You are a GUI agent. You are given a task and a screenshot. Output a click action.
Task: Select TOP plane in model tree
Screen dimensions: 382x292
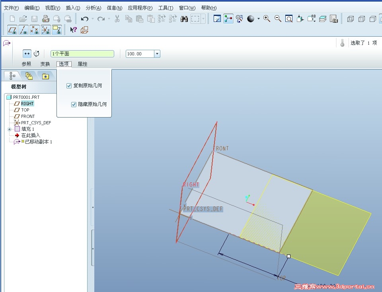pyautogui.click(x=25, y=110)
